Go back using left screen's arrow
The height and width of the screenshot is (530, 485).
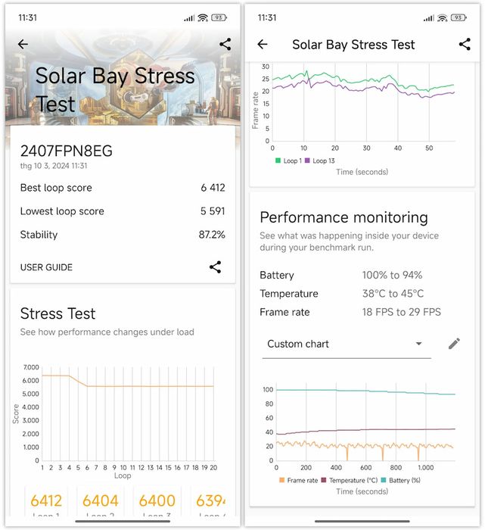click(23, 44)
